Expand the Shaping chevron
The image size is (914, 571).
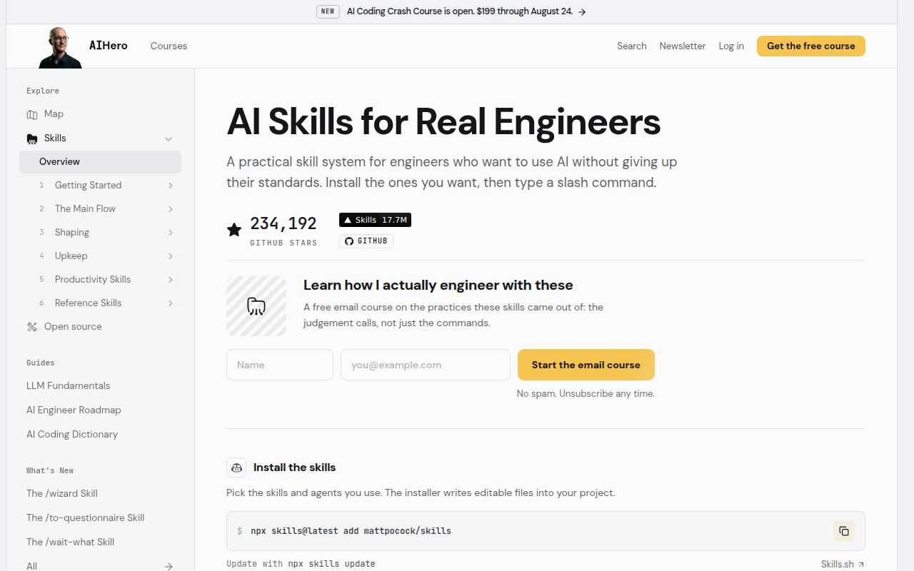click(x=171, y=233)
